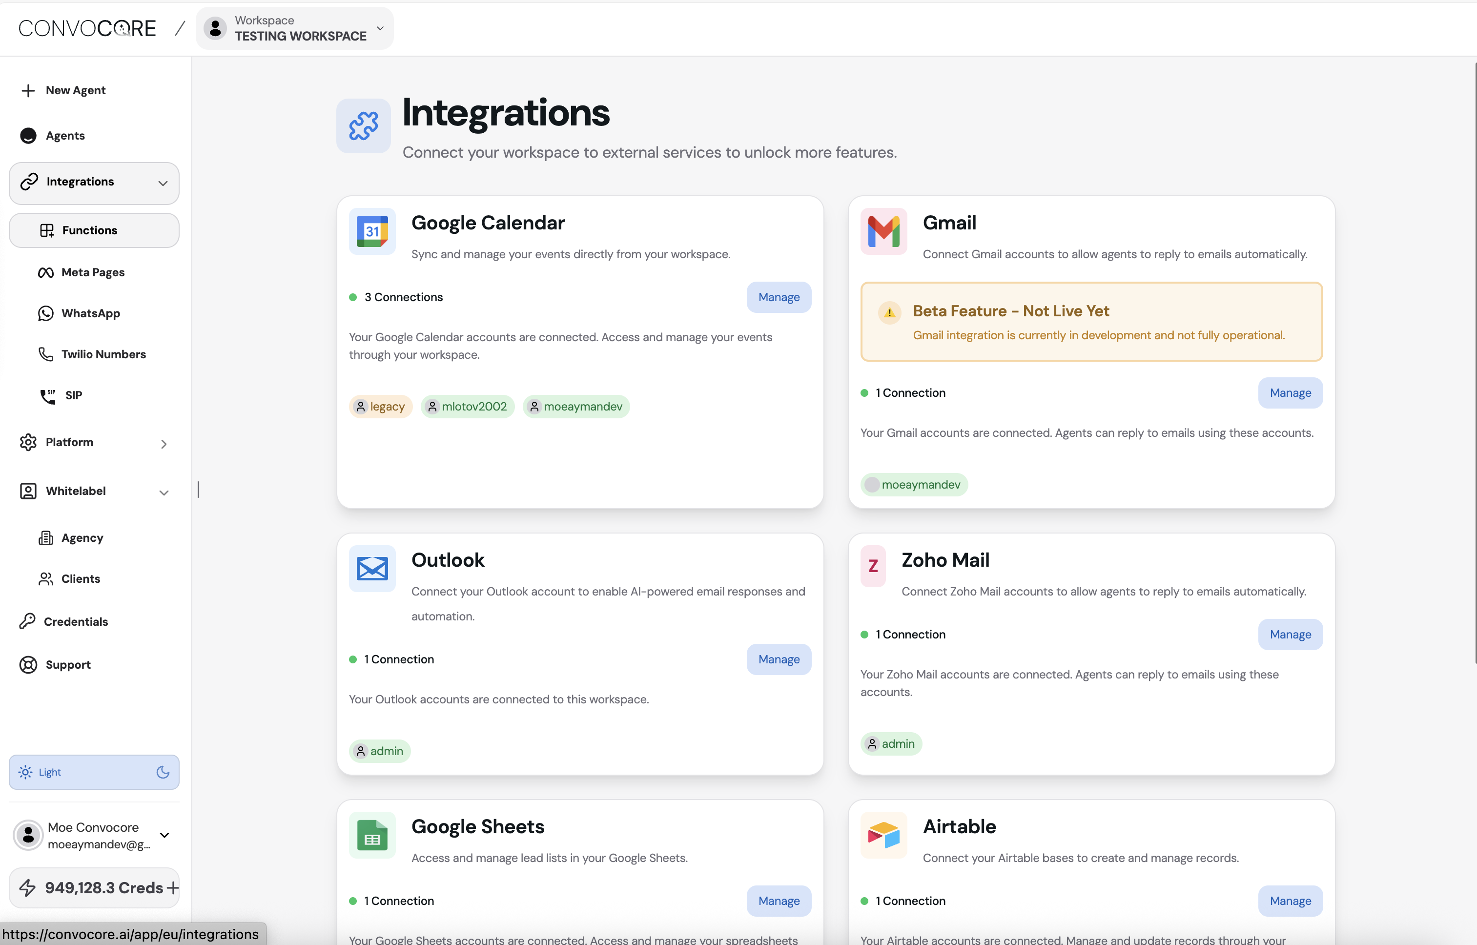The image size is (1477, 945).
Task: Open Moe Convocore account menu chevron
Action: click(x=164, y=835)
